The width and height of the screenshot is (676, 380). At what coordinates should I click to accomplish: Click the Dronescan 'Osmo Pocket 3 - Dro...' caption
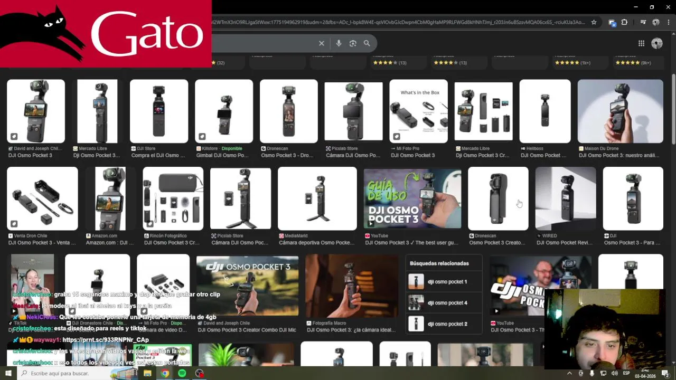(287, 156)
